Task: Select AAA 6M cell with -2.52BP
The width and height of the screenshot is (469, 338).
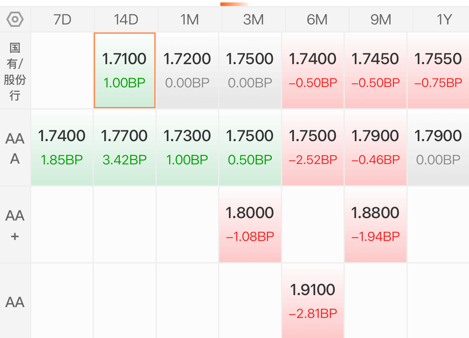Action: (313, 148)
